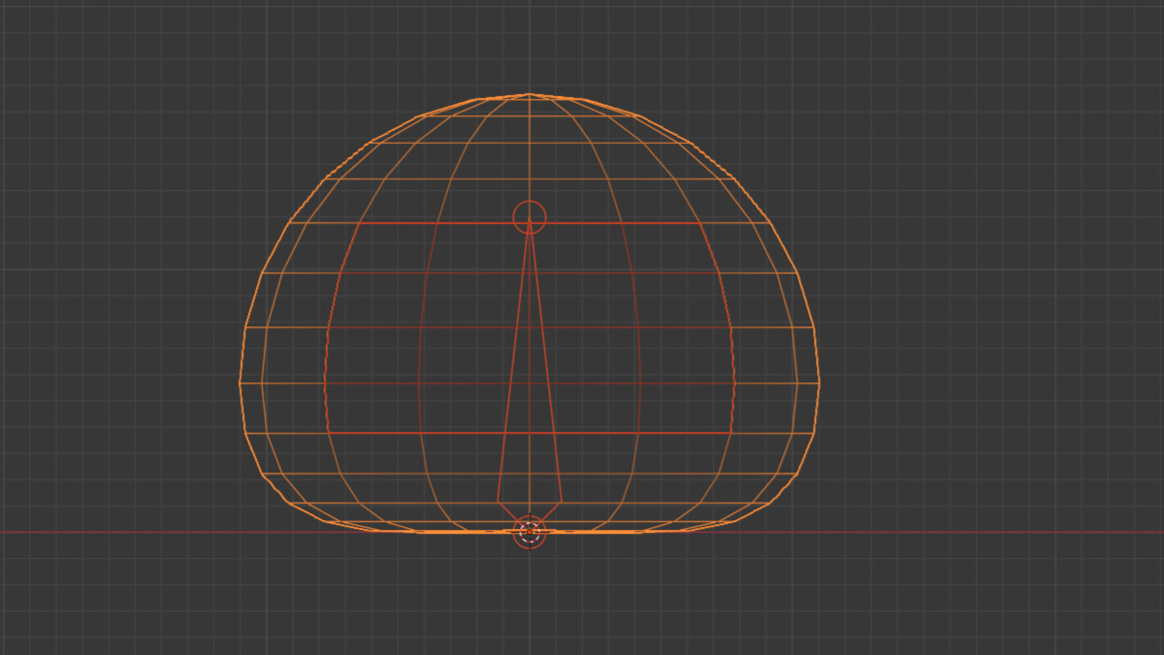Screen dimensions: 1164x655
Task: Select top-left corner of inner red outline
Action: (x=361, y=223)
